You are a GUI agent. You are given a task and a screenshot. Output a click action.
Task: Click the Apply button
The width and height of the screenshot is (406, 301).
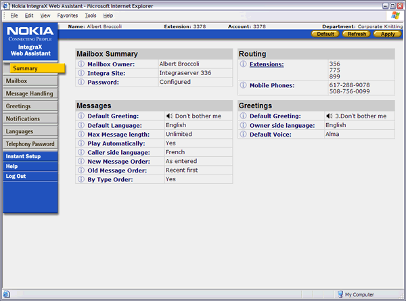tap(388, 34)
